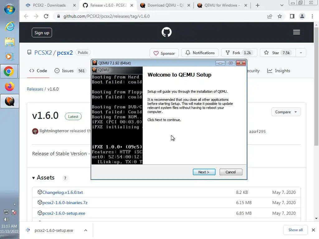Open pcsx2-1.6.0-setup.exe download options arrow
The width and height of the screenshot is (319, 239).
pos(86,230)
